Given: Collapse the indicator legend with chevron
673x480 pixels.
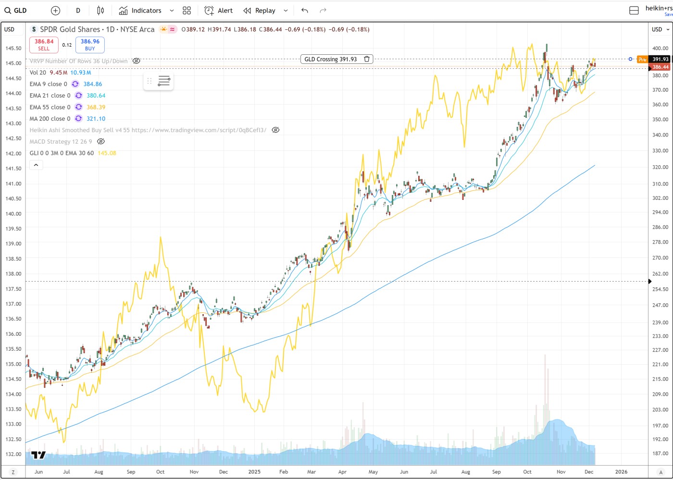Looking at the screenshot, I should pos(36,165).
